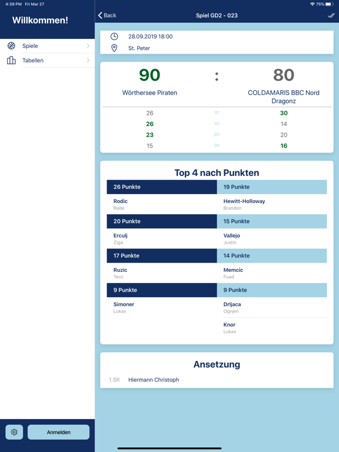
Task: Tap the location pin icon beside St. Peter
Action: pos(114,48)
